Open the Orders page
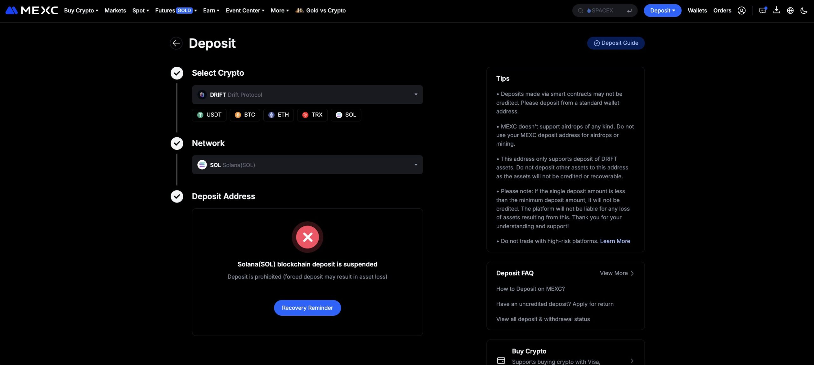The width and height of the screenshot is (814, 365). [x=722, y=10]
